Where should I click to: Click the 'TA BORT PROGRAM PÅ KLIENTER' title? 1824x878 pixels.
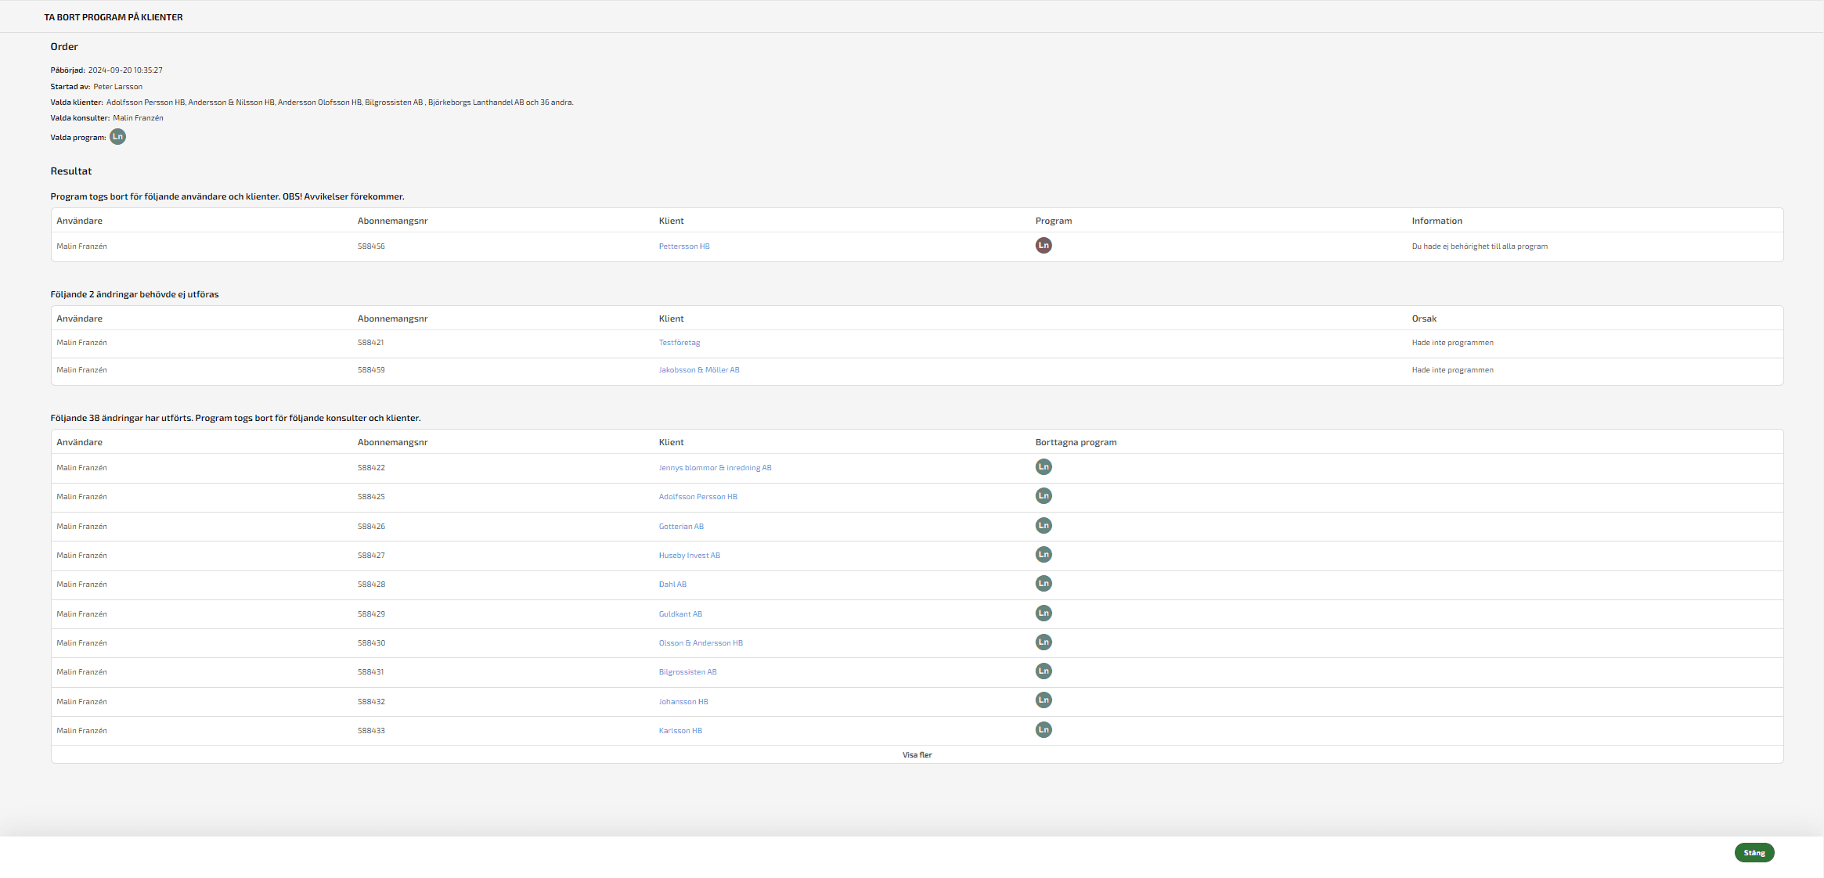tap(114, 17)
